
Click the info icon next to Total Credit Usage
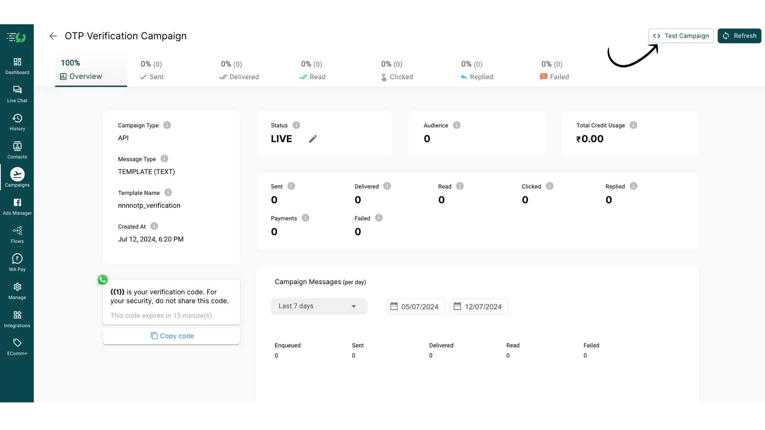click(x=633, y=125)
